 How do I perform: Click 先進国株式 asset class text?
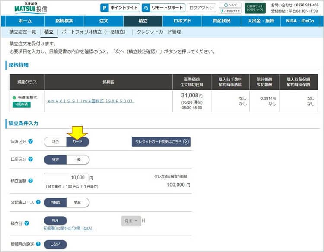tap(28, 97)
